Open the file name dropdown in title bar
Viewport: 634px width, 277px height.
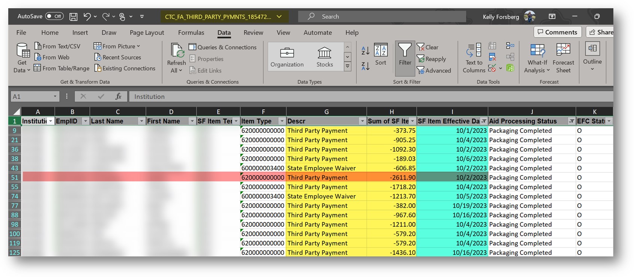pyautogui.click(x=279, y=16)
